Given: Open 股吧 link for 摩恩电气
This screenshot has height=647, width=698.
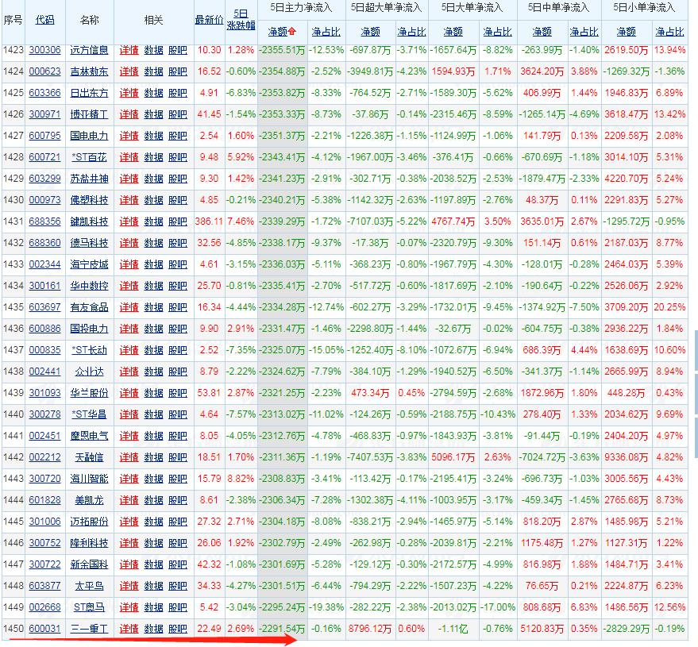Looking at the screenshot, I should tap(178, 436).
